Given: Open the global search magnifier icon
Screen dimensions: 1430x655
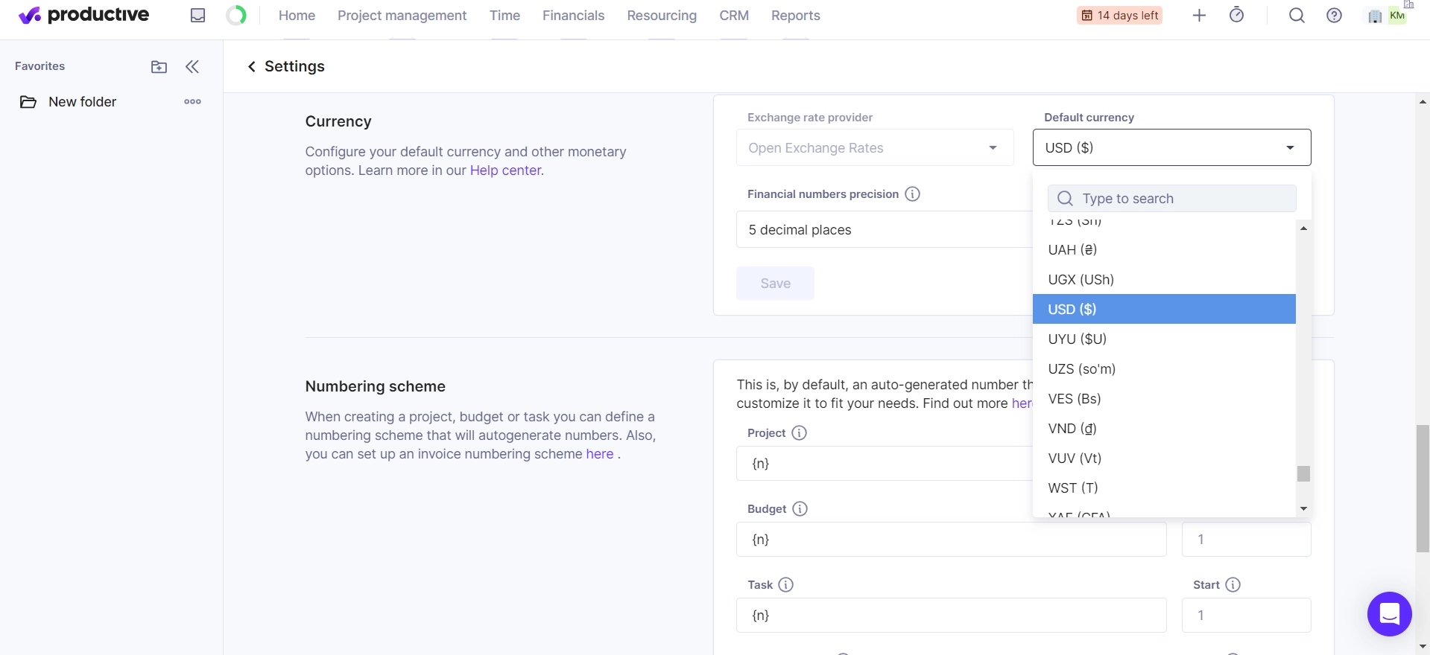Looking at the screenshot, I should coord(1297,16).
